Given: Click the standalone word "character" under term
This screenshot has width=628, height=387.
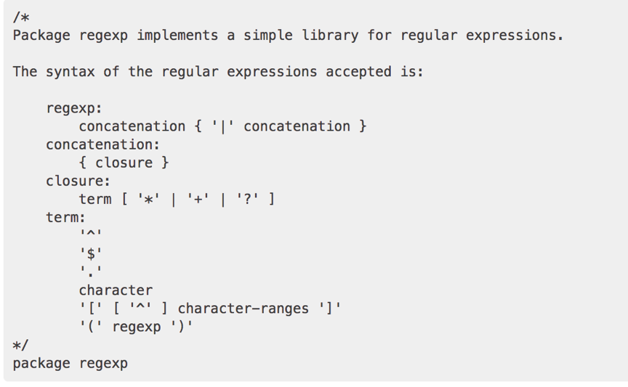Looking at the screenshot, I should pyautogui.click(x=116, y=290).
